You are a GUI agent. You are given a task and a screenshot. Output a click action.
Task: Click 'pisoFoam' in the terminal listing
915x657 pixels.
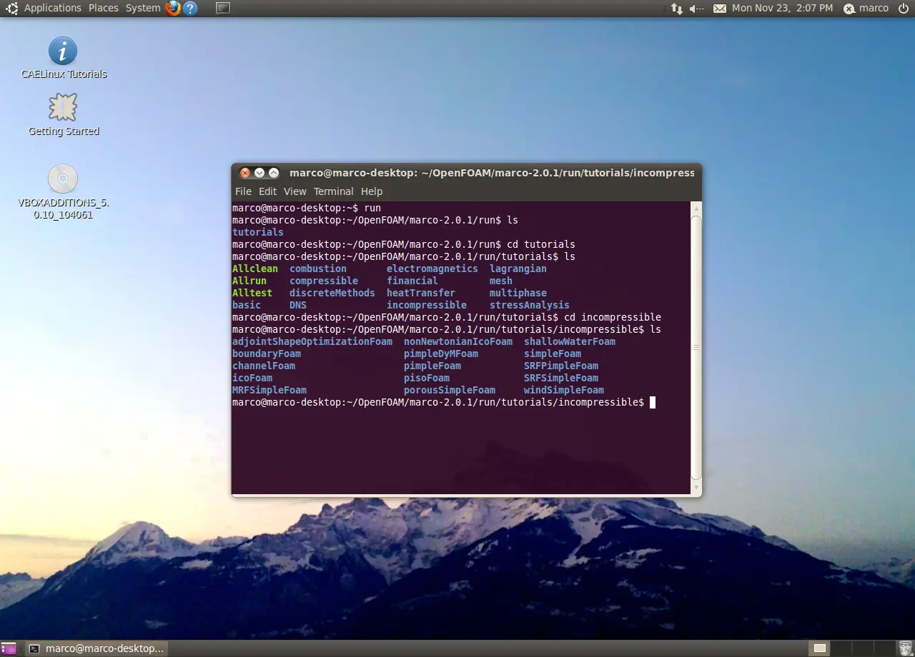[427, 378]
